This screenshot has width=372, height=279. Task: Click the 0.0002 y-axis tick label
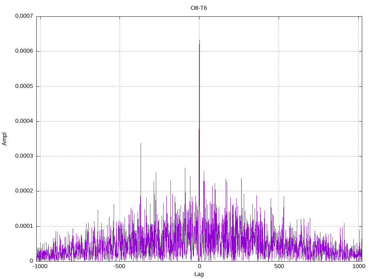coord(24,191)
